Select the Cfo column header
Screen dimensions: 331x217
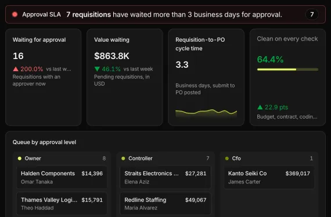click(236, 159)
